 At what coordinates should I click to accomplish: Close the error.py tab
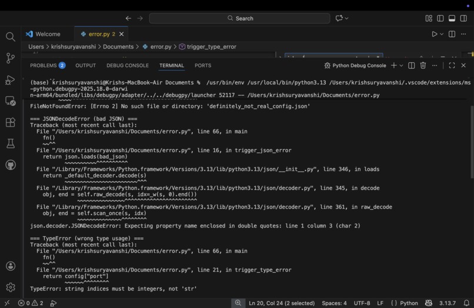click(x=122, y=34)
